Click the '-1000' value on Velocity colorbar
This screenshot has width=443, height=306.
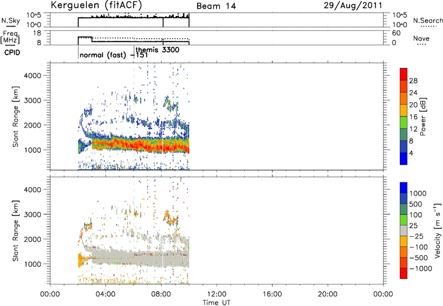pyautogui.click(x=420, y=268)
